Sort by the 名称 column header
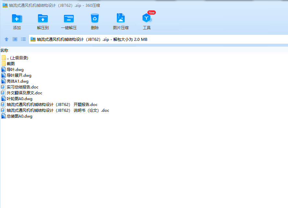The width and height of the screenshot is (288, 208). [x=4, y=51]
